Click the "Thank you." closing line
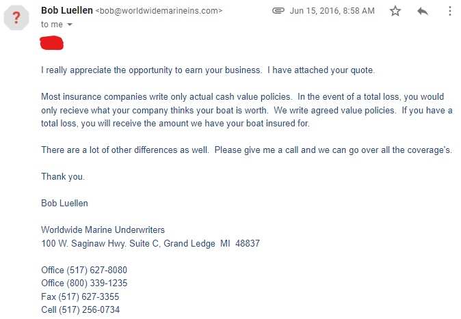 [63, 176]
